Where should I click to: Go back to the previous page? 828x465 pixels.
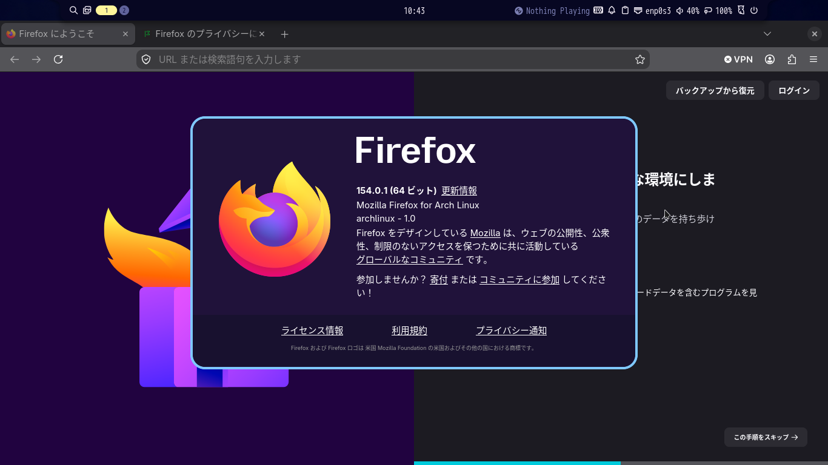coord(15,59)
